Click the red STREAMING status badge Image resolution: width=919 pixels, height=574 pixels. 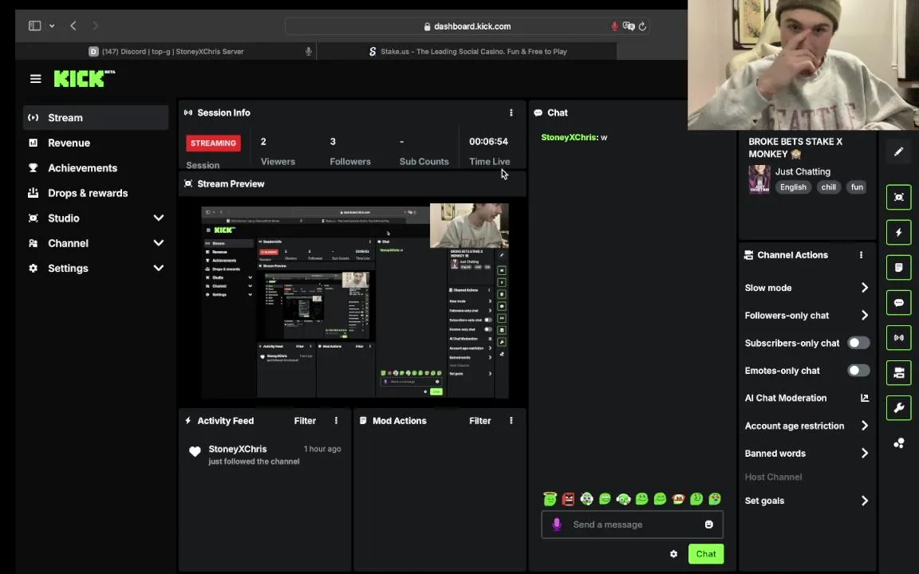point(213,143)
